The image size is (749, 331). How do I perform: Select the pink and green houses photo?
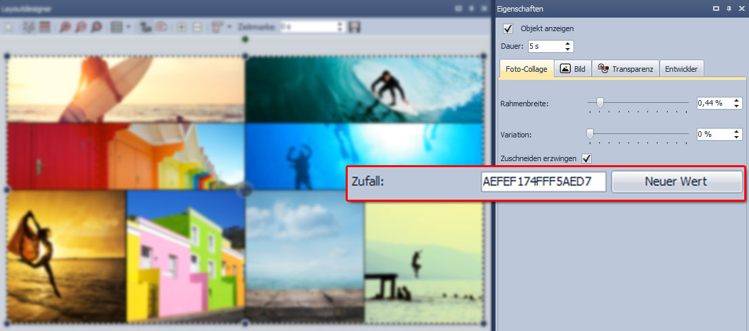point(186,256)
